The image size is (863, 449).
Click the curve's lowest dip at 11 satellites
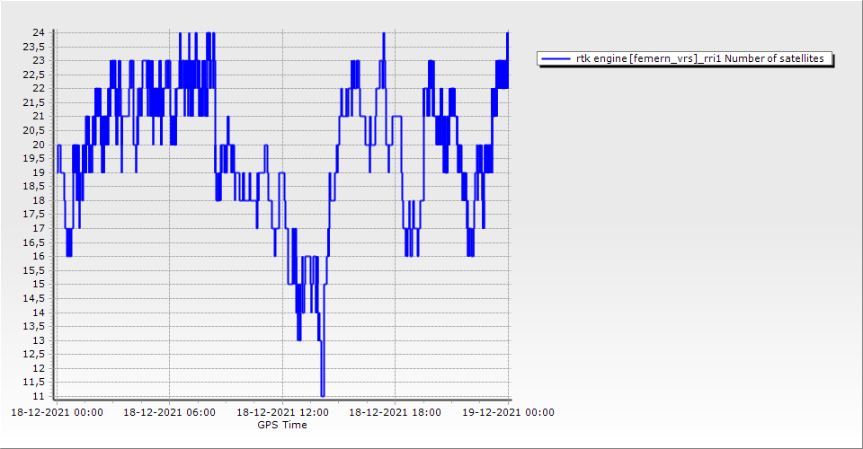click(x=322, y=393)
